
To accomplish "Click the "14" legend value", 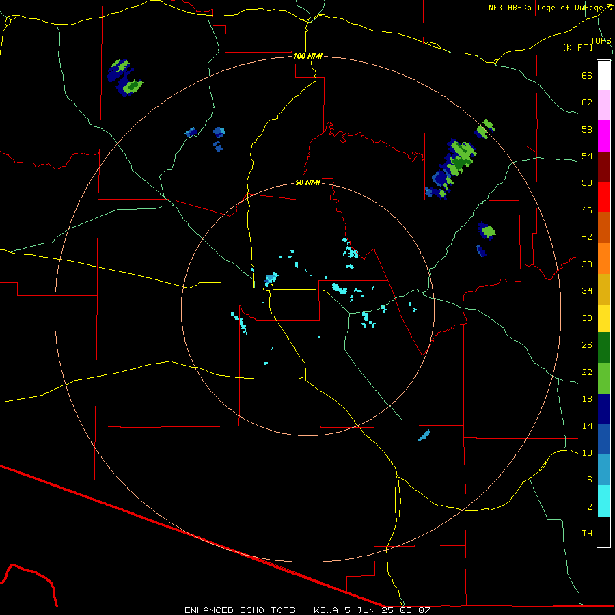I will coord(587,426).
